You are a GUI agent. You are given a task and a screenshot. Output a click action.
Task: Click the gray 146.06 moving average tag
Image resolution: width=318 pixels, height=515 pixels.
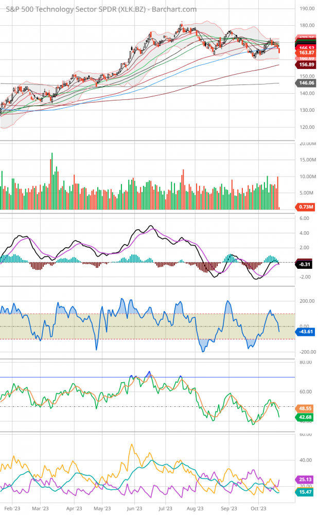306,82
